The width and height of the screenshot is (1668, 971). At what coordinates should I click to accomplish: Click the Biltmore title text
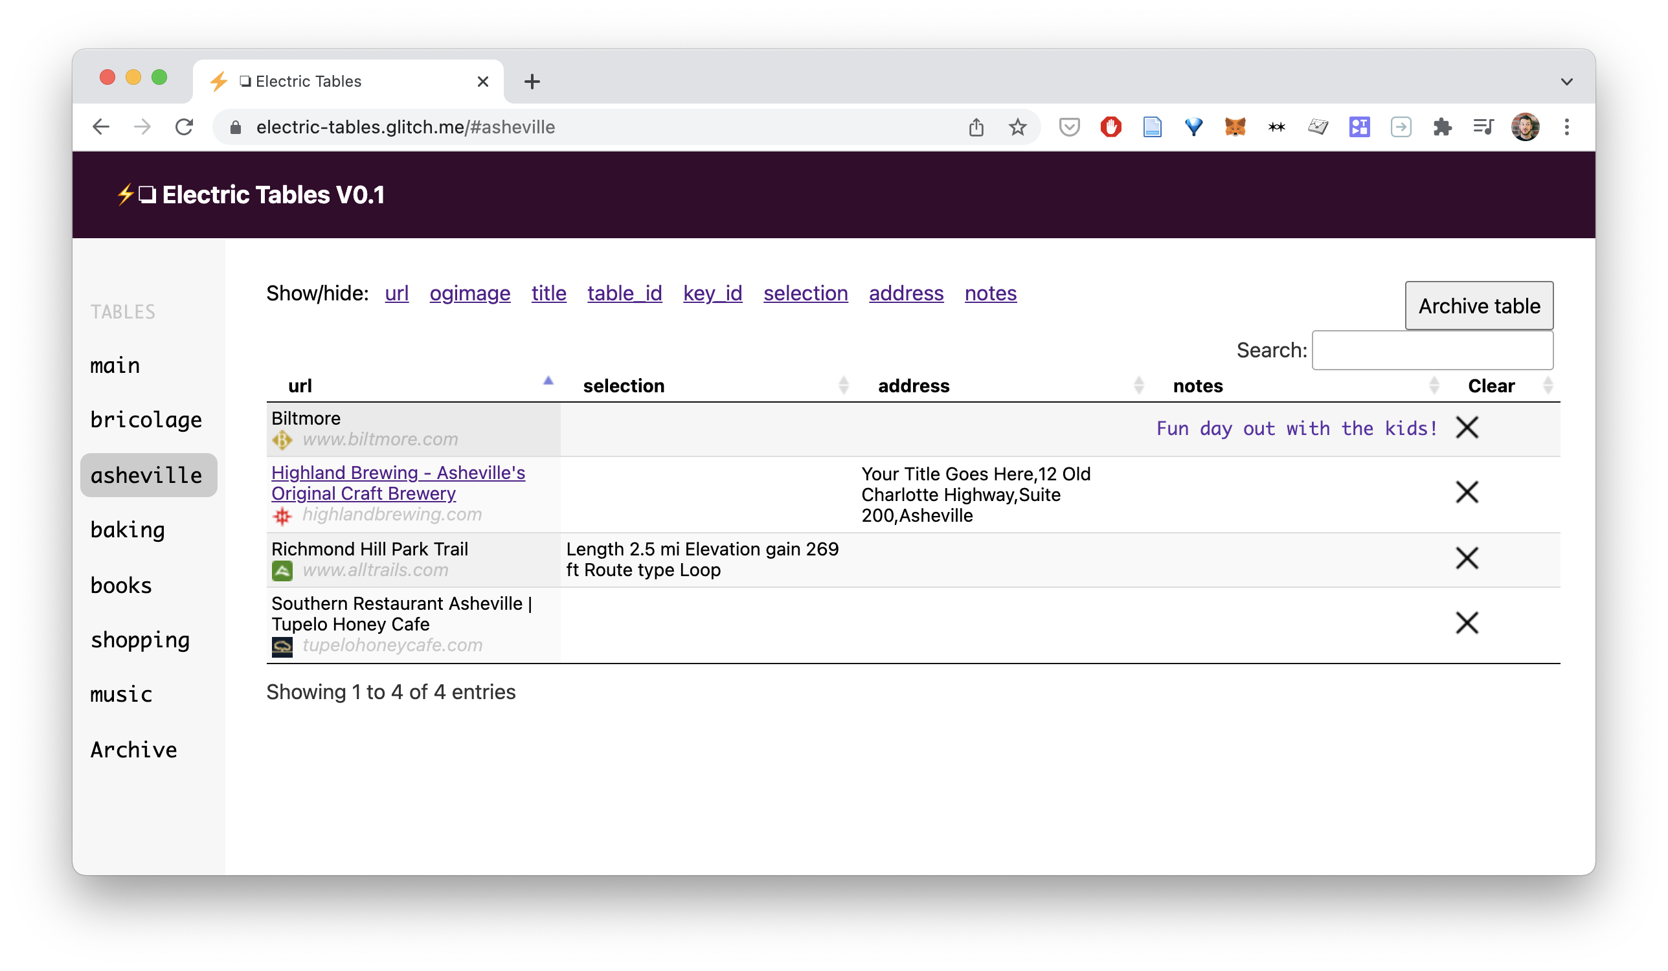coord(306,418)
